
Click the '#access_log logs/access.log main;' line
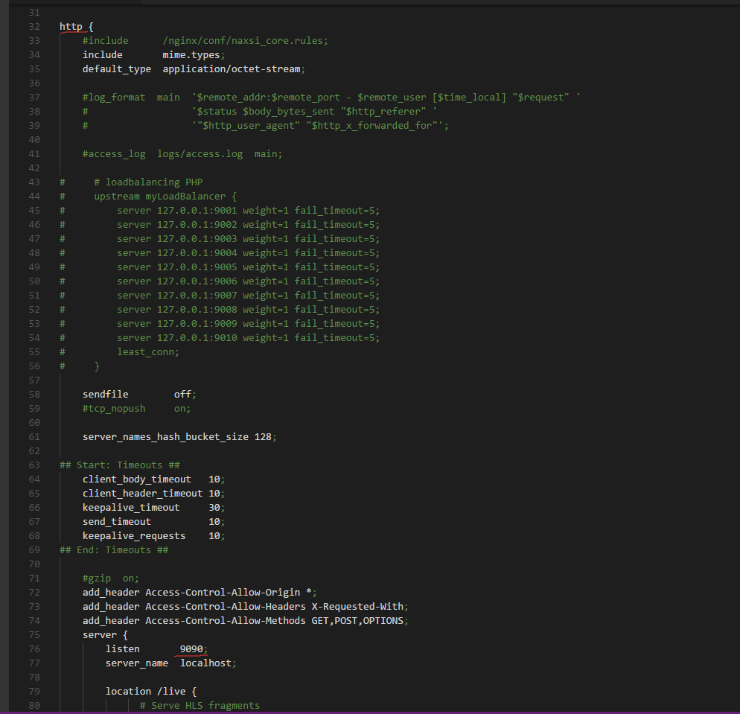coord(182,154)
